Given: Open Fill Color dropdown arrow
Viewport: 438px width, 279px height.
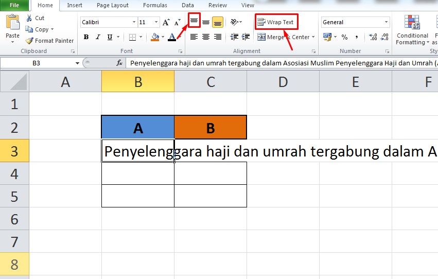Looking at the screenshot, I should [163, 37].
